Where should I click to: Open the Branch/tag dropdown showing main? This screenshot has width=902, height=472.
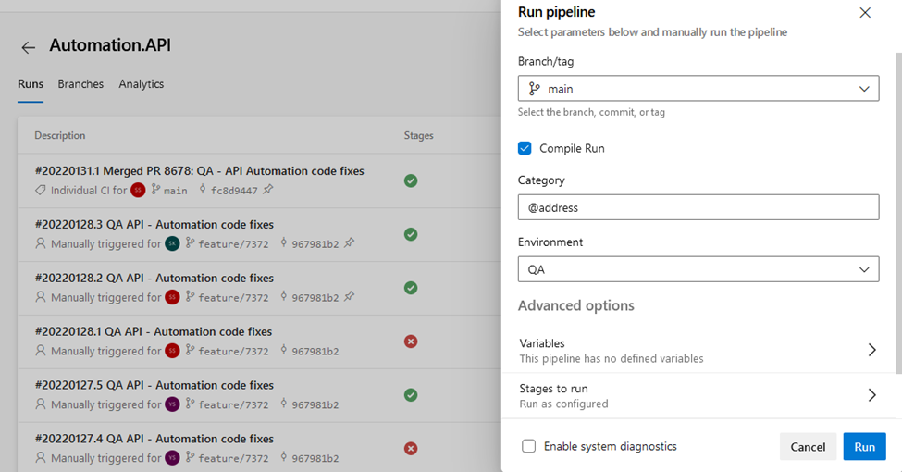[698, 89]
